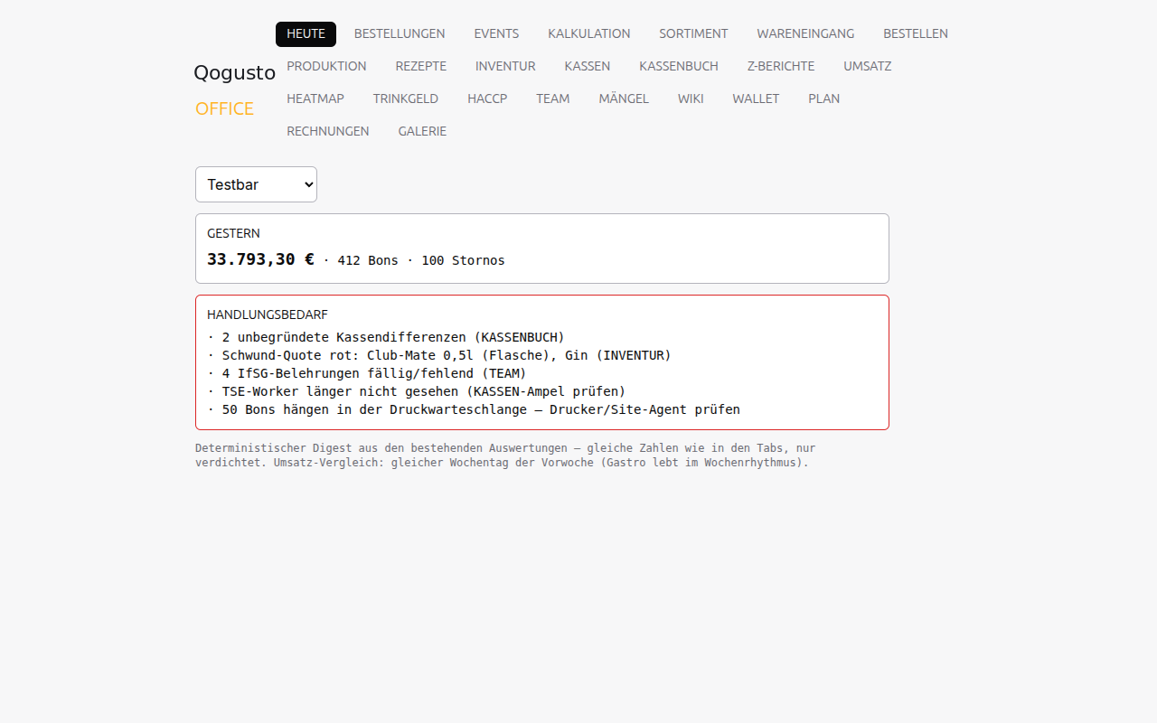1157x723 pixels.
Task: Select the SORTIMENT tab
Action: tap(693, 33)
